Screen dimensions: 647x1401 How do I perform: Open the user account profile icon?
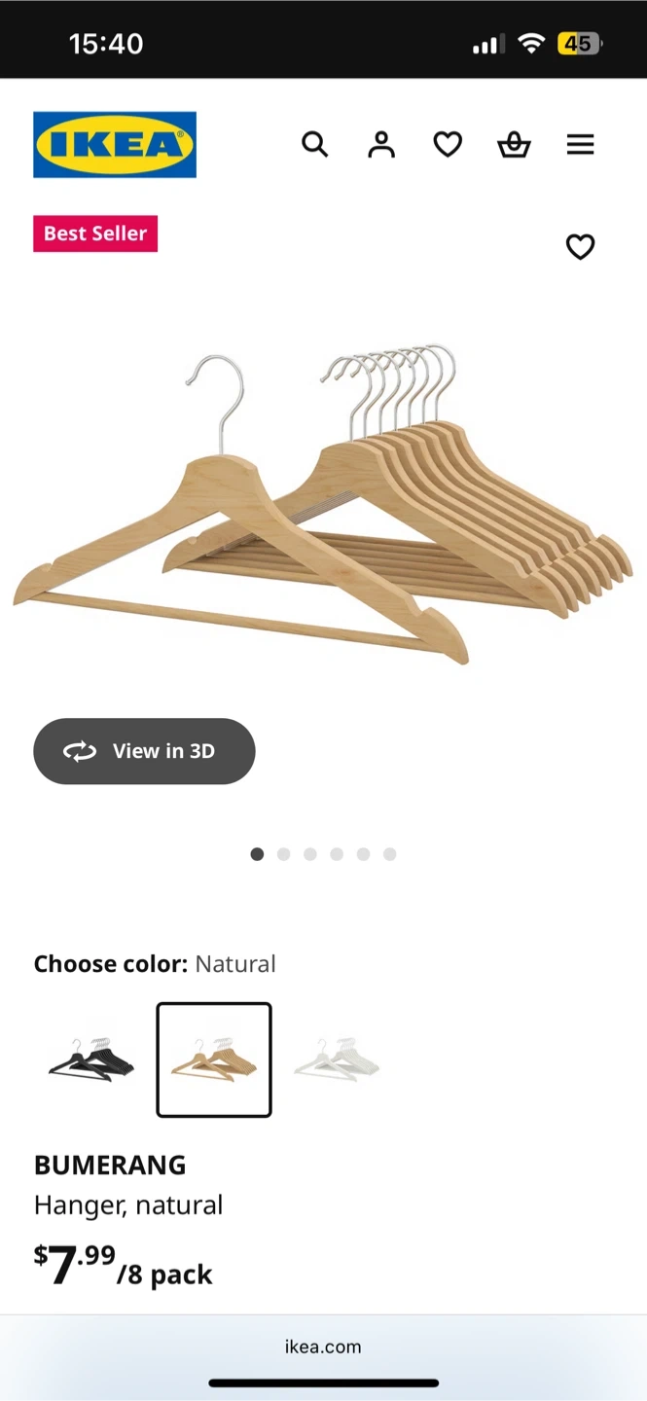click(381, 145)
